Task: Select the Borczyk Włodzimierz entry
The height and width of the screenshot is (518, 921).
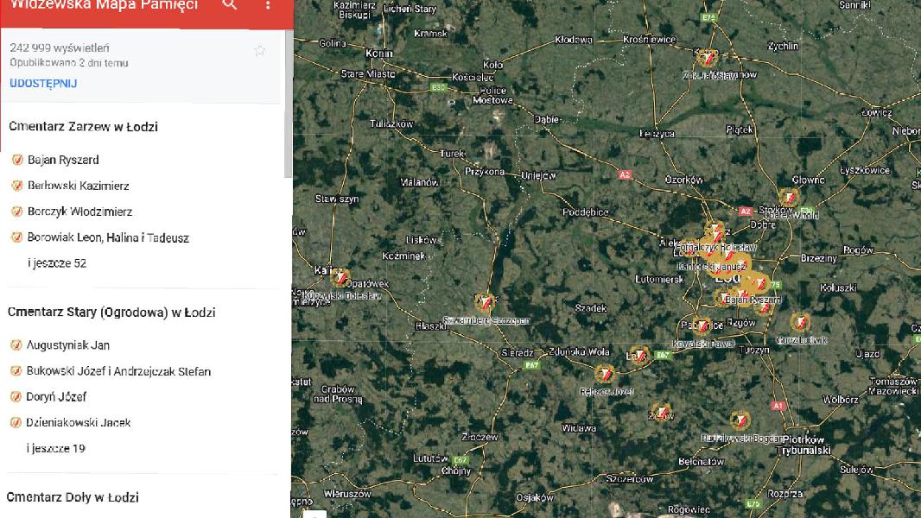Action: (79, 212)
